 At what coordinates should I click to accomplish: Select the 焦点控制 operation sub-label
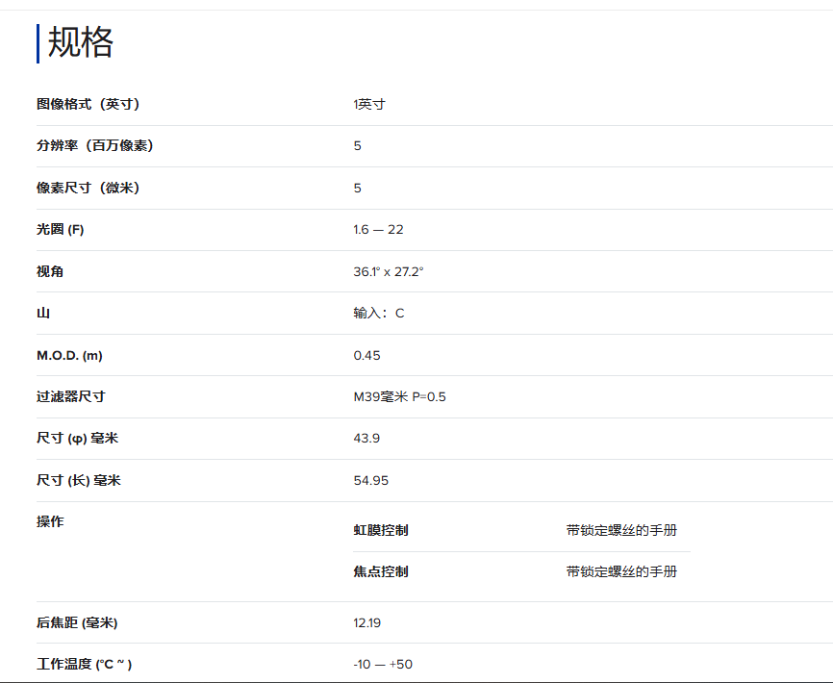381,571
